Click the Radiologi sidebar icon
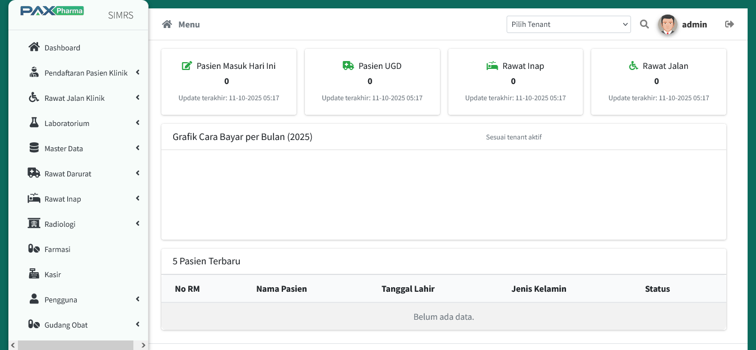 pyautogui.click(x=34, y=223)
